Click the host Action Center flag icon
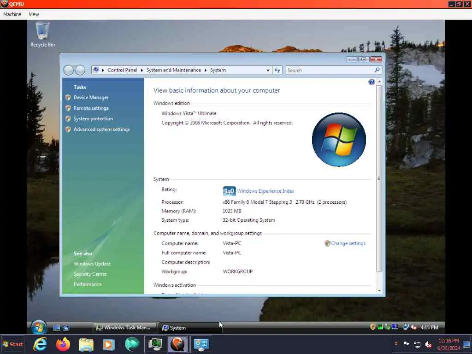472x354 pixels. pyautogui.click(x=406, y=344)
